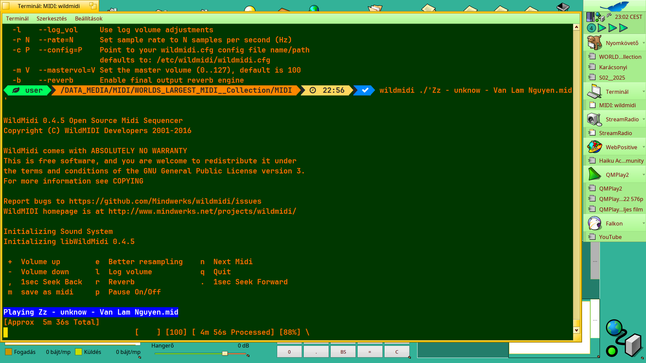Toggle the Falkon group expander arrow
This screenshot has width=646, height=363.
(643, 223)
